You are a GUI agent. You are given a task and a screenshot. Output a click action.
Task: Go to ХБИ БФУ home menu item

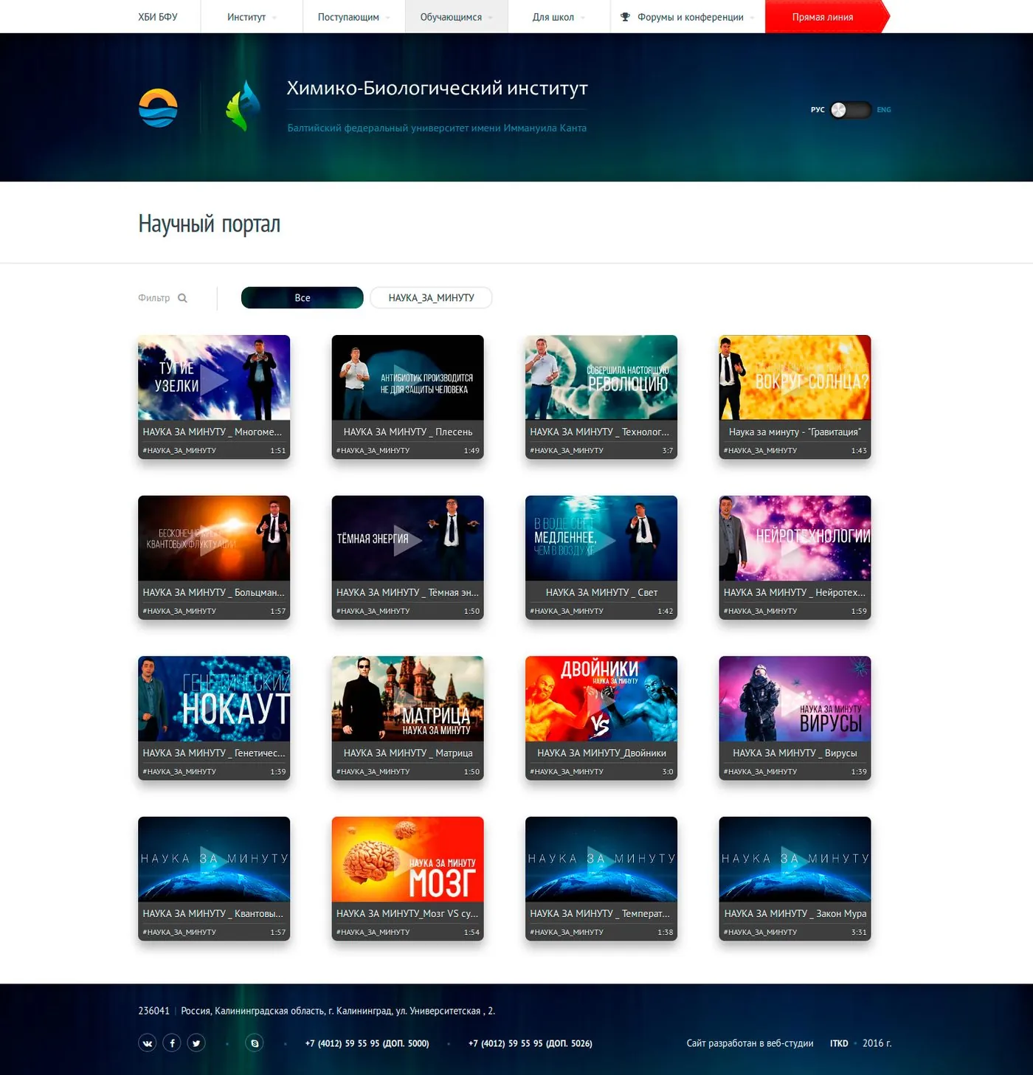158,17
